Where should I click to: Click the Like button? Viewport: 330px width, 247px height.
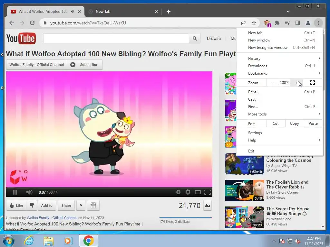(16, 206)
